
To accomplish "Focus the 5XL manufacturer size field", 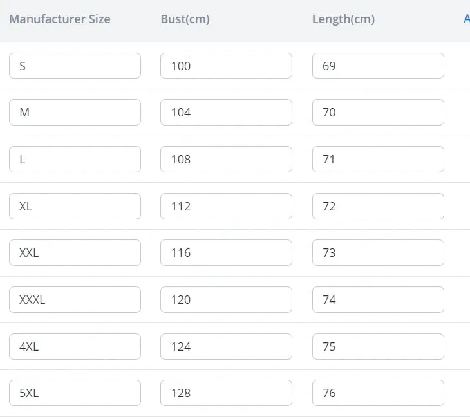I will click(x=75, y=393).
